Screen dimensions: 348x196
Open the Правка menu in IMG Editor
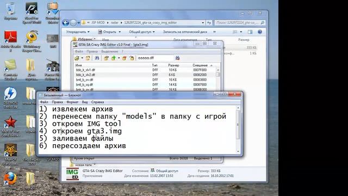tap(92, 51)
